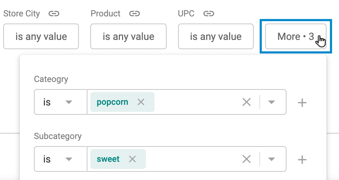The width and height of the screenshot is (339, 180).
Task: Click the link icon beside Store City
Action: [54, 14]
